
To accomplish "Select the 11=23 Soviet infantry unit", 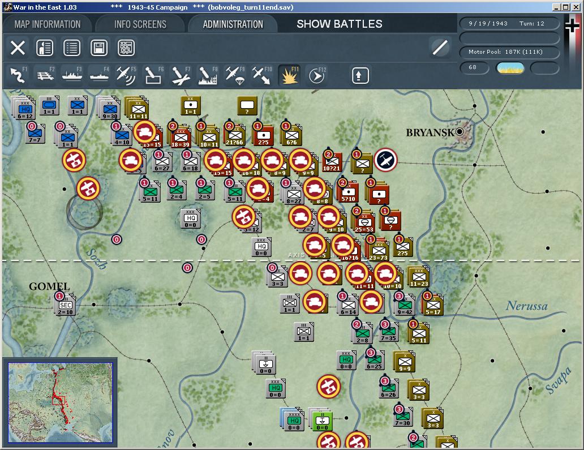I will pyautogui.click(x=419, y=277).
